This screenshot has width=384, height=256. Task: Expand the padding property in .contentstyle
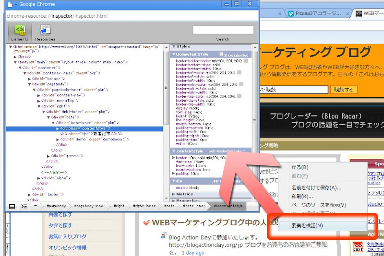pos(174,174)
